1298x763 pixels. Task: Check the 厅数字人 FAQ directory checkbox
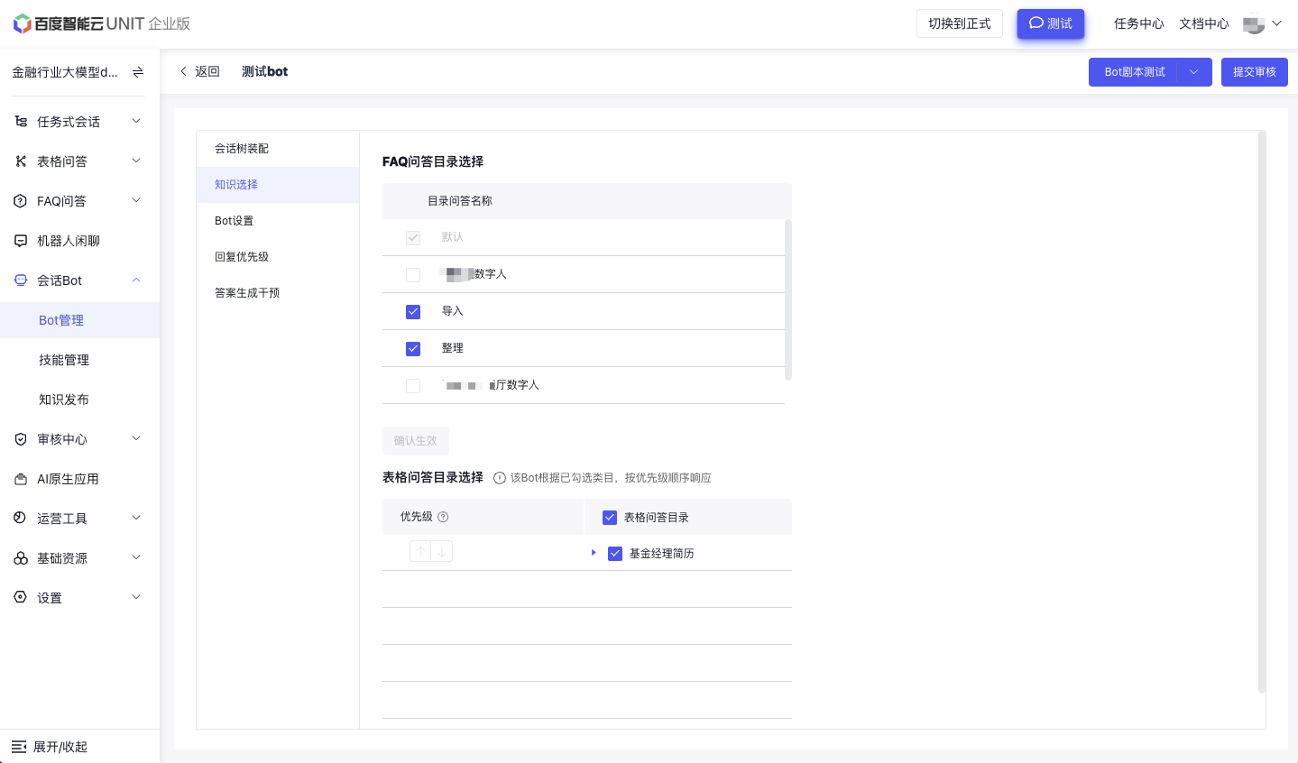413,386
